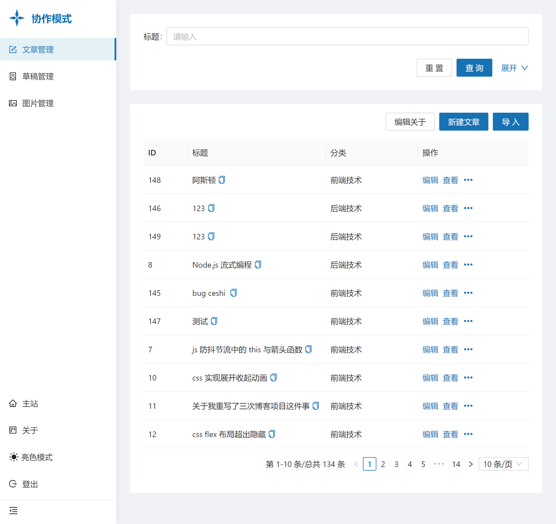Edit the Node.js 流式编程 article

click(x=430, y=265)
